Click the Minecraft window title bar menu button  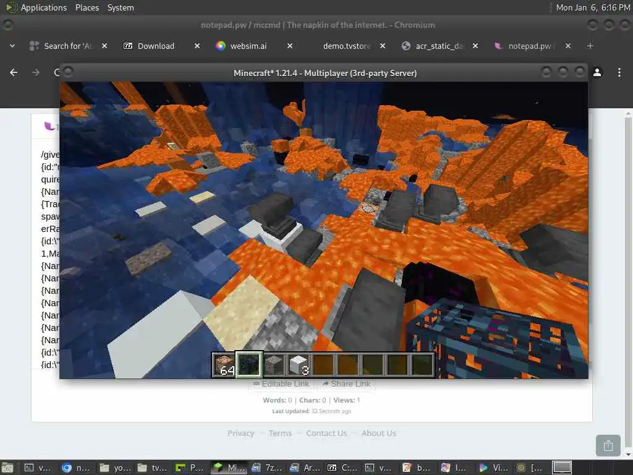click(x=68, y=72)
